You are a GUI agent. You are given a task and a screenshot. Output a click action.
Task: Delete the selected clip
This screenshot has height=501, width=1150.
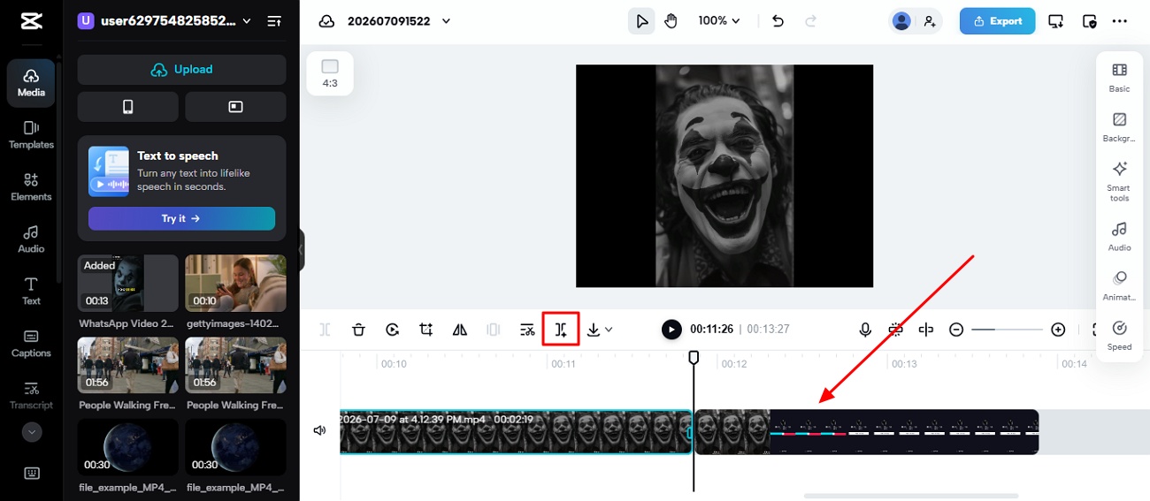(358, 330)
